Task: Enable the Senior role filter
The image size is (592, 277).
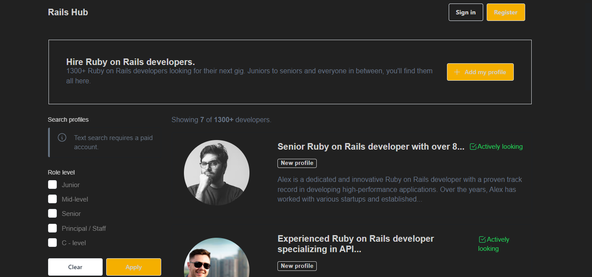Action: (52, 213)
